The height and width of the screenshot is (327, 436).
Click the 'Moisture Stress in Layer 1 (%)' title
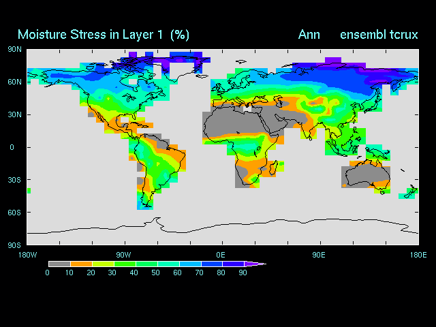point(104,35)
